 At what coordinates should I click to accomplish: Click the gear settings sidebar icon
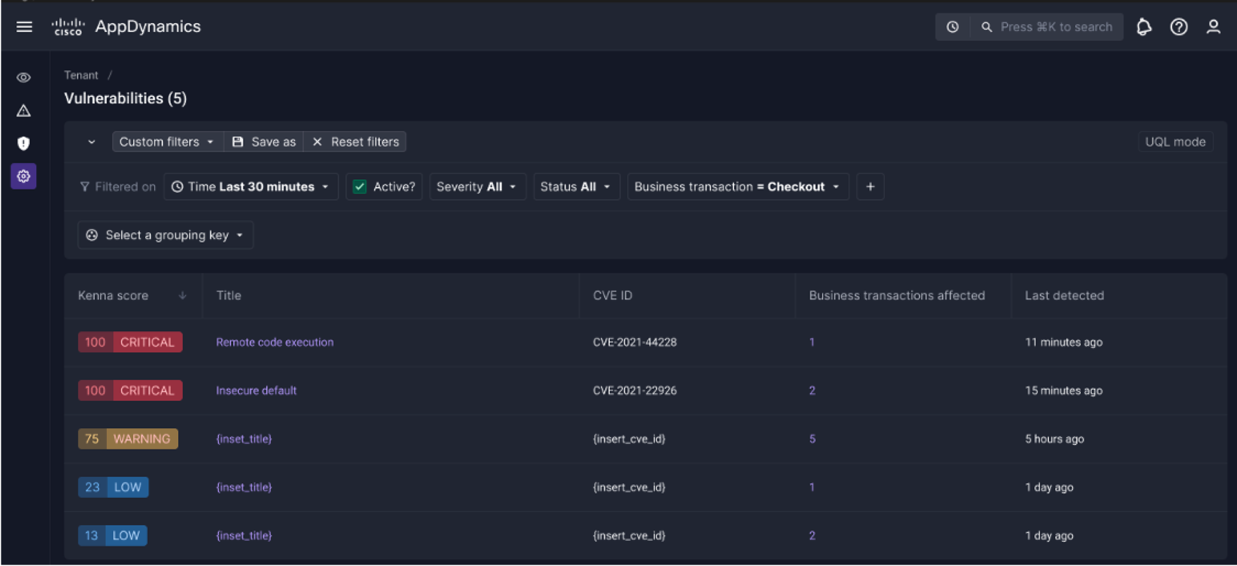coord(24,176)
